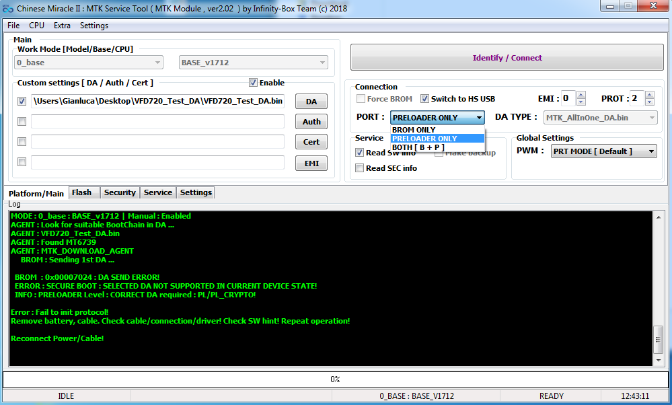Toggle the Custom settings Enable checkbox
672x405 pixels.
[x=253, y=83]
